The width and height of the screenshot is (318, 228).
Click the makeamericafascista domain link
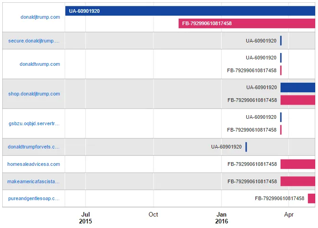pyautogui.click(x=34, y=181)
